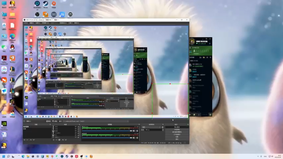Viewport: 283px width, 159px height.
Task: Open File Explorer from taskbar
Action: click(x=28, y=156)
